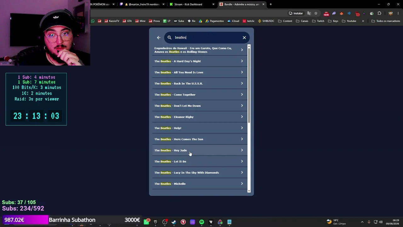Screen dimensions: 403x227
Task: Open chevron on Eleanor Rigby row
Action: pos(242,117)
